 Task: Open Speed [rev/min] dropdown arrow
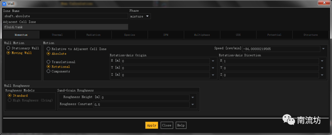[x=323, y=49]
